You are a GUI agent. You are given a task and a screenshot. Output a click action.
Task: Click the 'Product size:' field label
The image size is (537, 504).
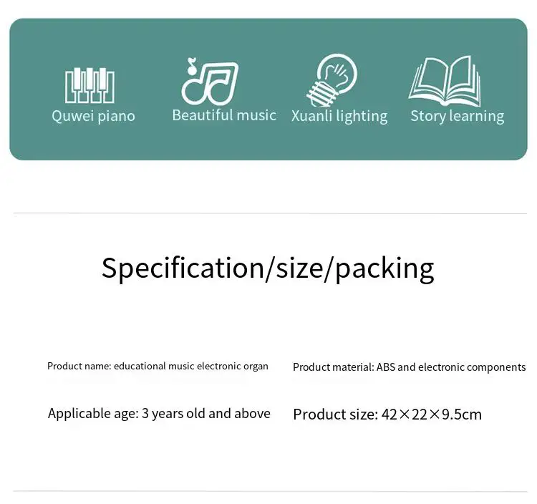334,414
